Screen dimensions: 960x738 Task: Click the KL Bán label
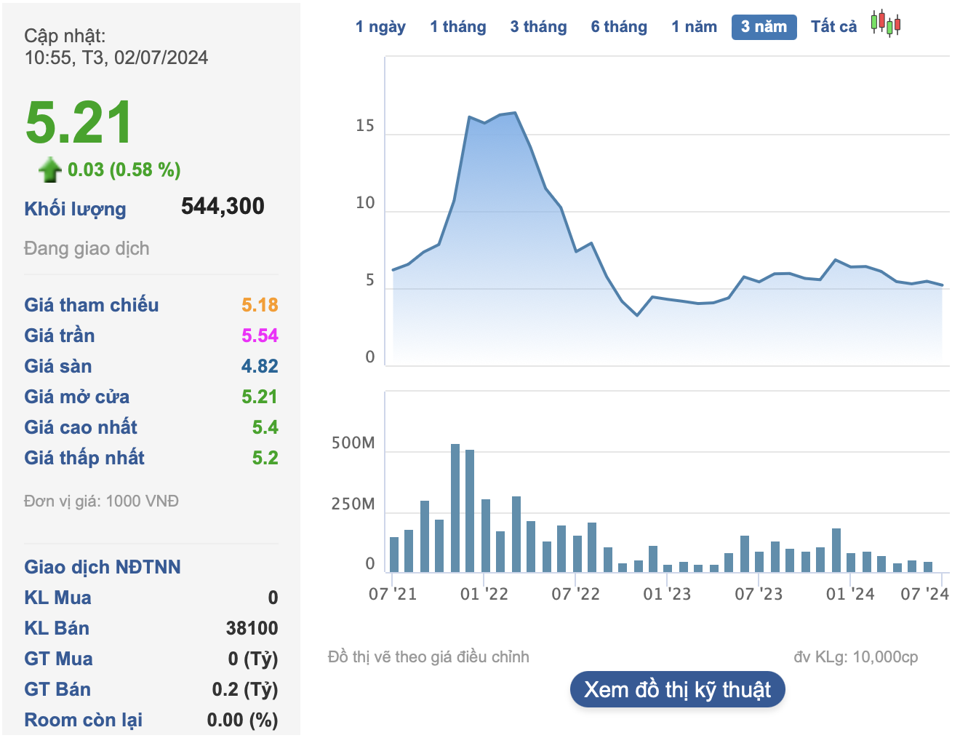[57, 628]
